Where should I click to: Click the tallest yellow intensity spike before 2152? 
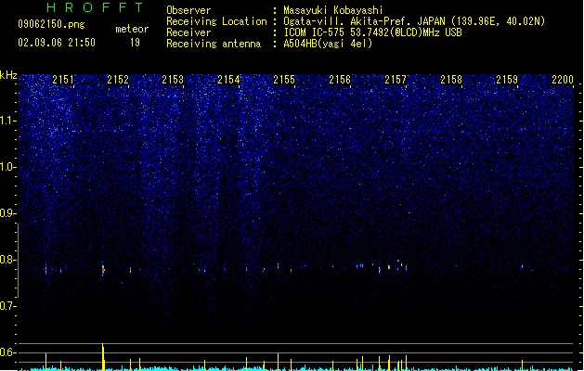103,357
